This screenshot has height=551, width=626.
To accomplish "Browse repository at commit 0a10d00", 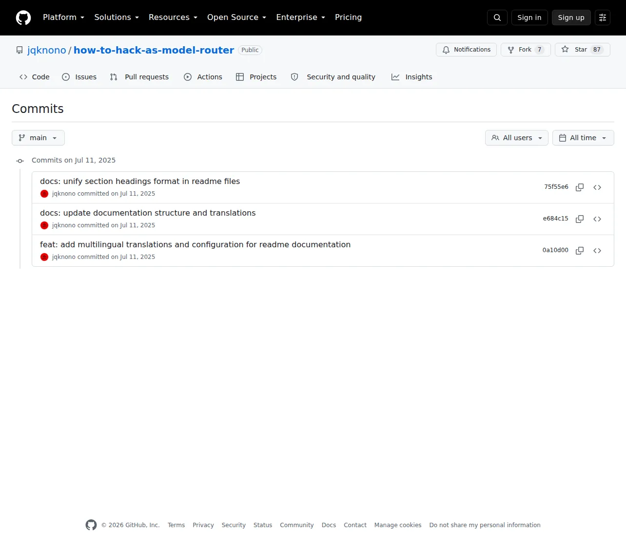I will (x=597, y=251).
